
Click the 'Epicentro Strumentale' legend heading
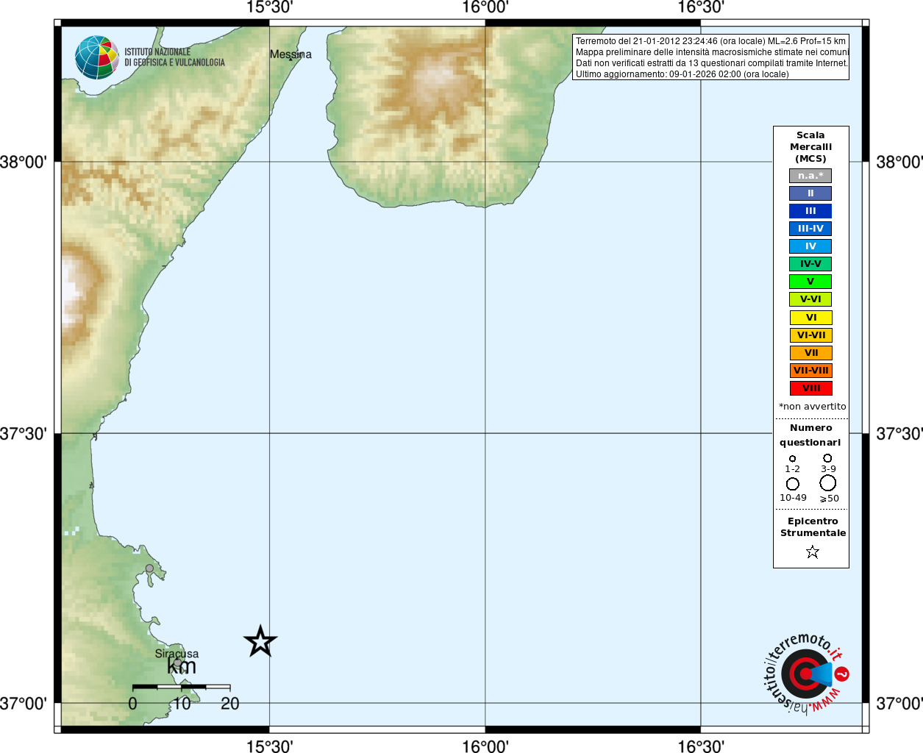[x=813, y=527]
